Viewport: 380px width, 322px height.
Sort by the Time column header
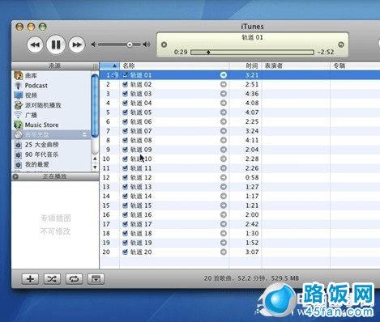click(246, 66)
